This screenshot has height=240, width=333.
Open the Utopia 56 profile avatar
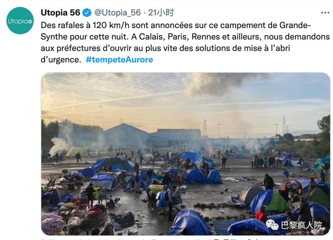click(20, 21)
